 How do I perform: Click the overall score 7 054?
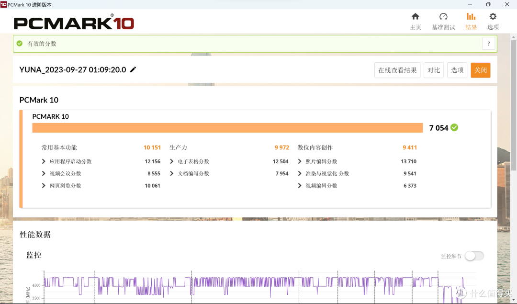pos(438,128)
